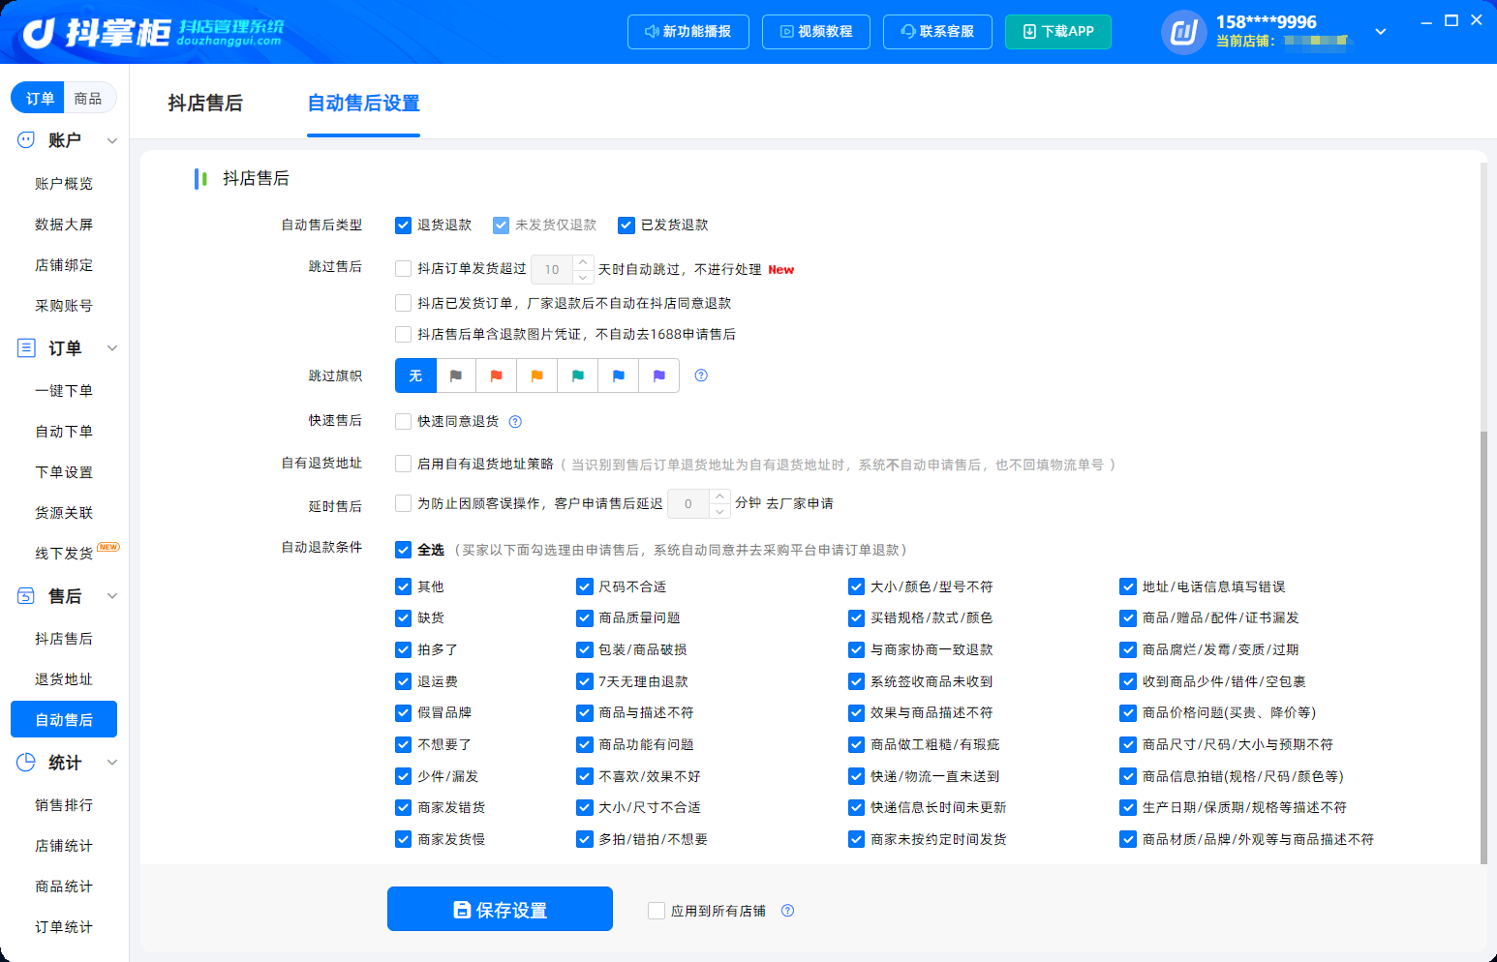Click the 统计 pie chart icon in sidebar
The width and height of the screenshot is (1497, 962).
(26, 763)
